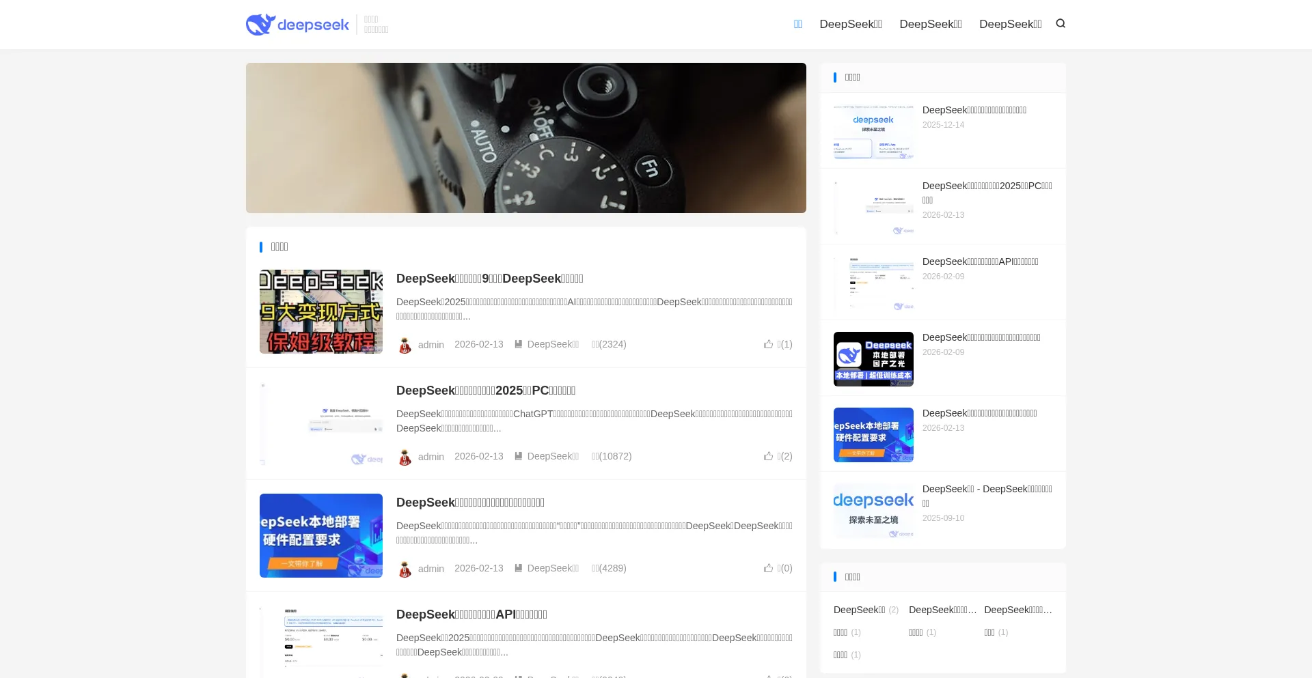Open the sidebar thumbnail beside the API title
Viewport: 1312px width, 678px height.
(873, 283)
